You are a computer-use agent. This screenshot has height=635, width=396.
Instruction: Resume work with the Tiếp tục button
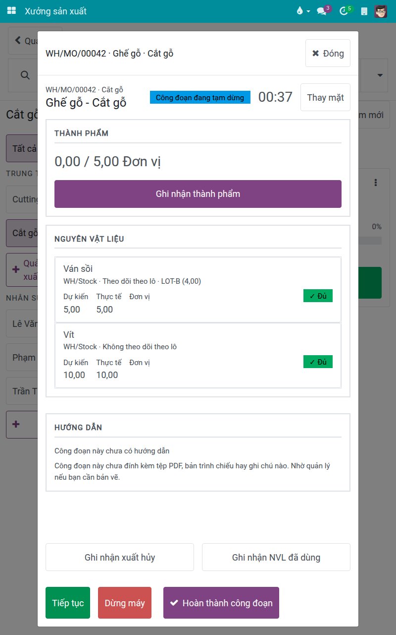click(68, 603)
